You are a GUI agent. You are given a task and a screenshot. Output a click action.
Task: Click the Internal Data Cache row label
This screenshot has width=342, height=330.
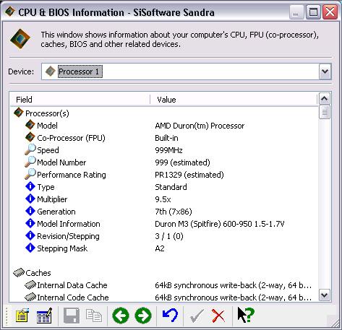72,285
